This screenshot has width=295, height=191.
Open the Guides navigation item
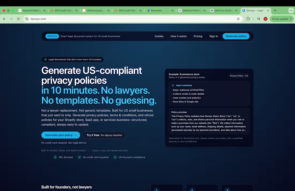159,36
